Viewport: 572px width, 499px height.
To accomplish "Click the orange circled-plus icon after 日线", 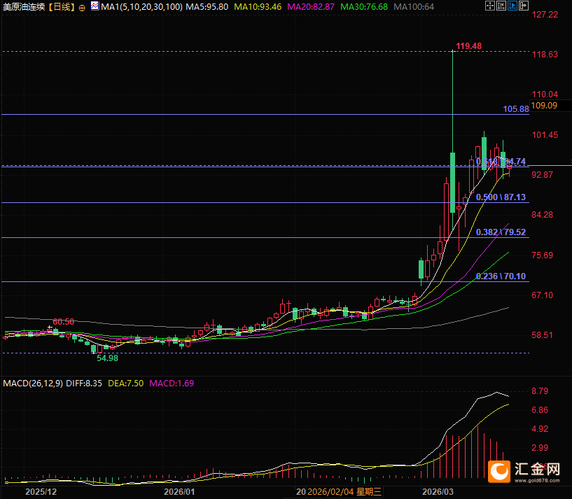I will click(82, 7).
